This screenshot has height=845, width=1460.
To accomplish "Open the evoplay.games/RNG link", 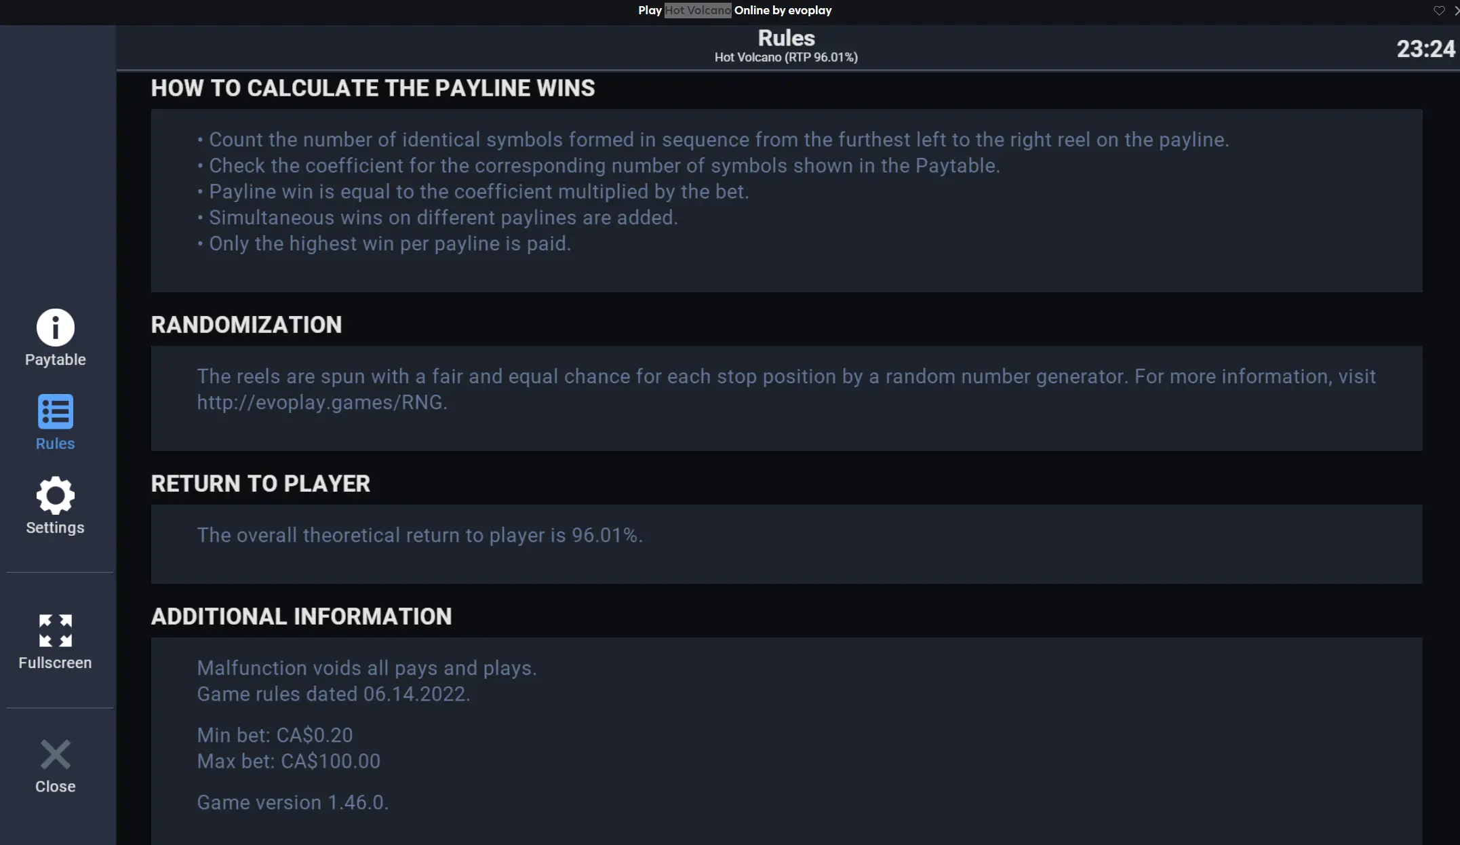I will coord(322,402).
